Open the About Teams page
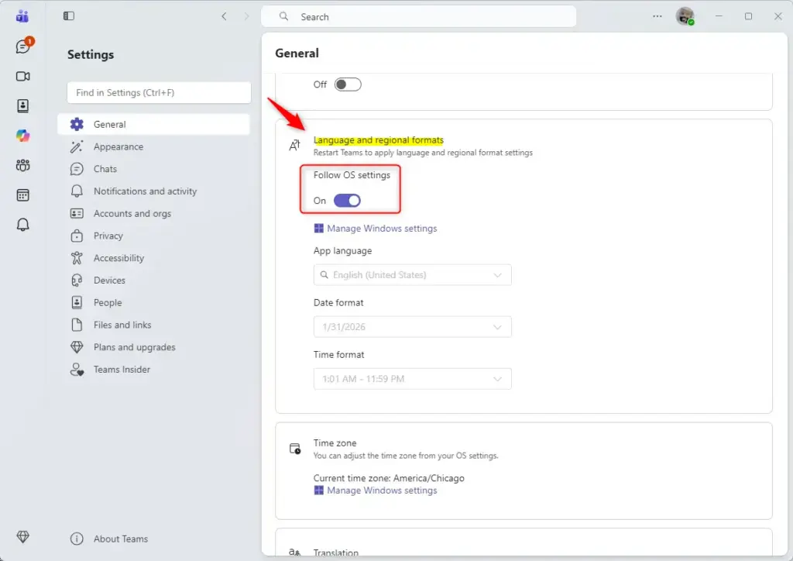793x561 pixels. pyautogui.click(x=154, y=539)
